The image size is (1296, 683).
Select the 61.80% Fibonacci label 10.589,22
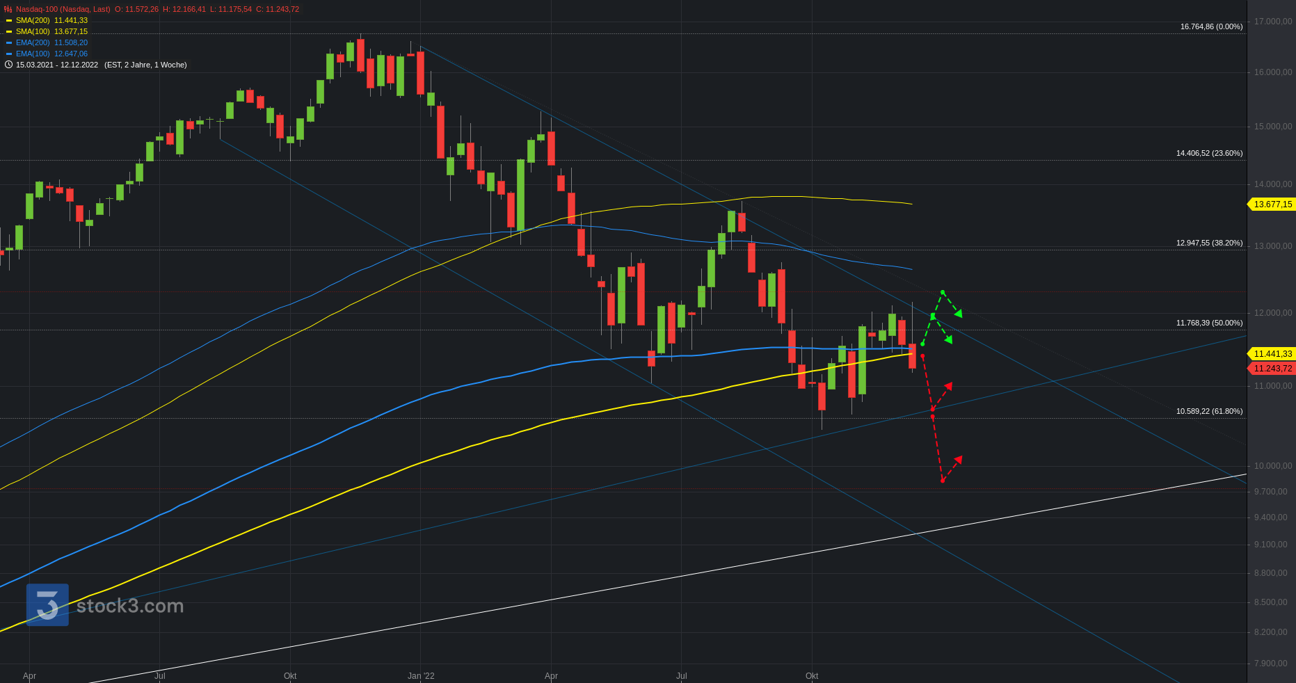click(1208, 411)
